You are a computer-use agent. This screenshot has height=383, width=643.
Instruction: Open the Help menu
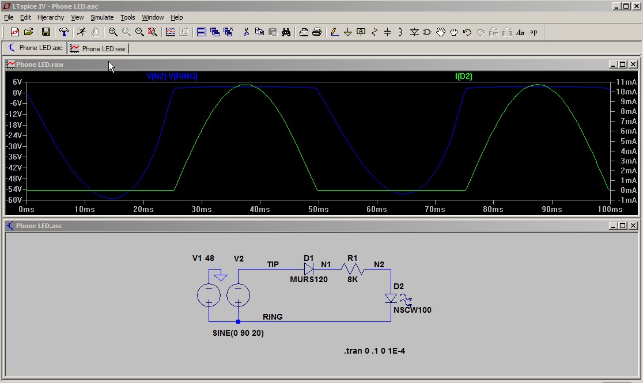(177, 17)
